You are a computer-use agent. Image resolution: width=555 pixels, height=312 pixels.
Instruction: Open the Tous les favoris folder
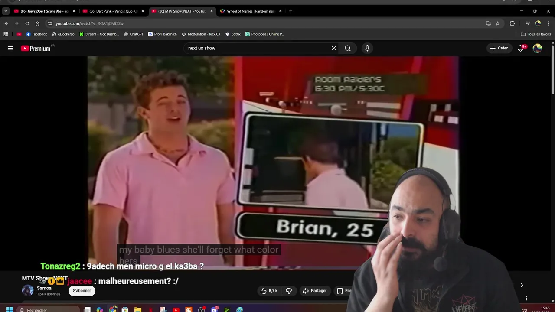536,34
